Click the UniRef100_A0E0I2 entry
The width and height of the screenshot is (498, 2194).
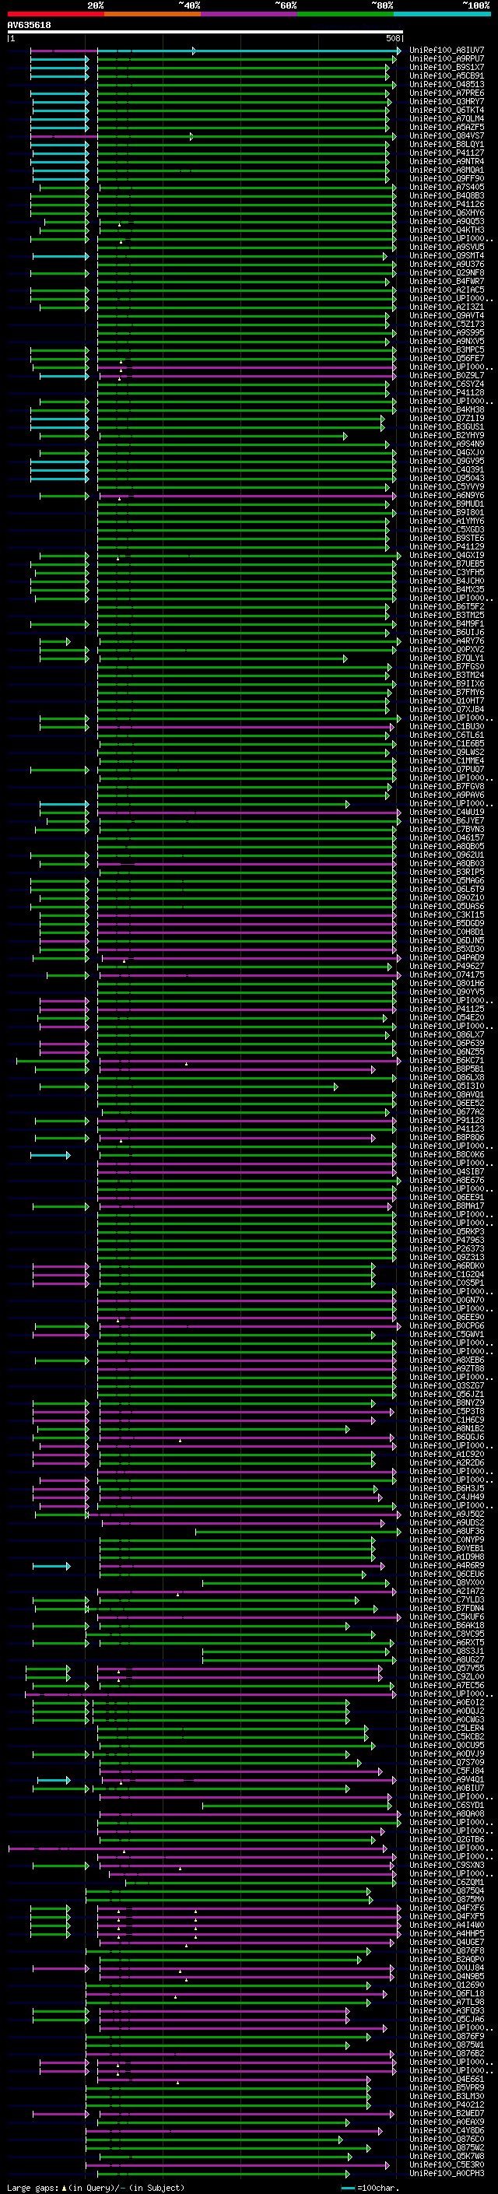coord(447,1703)
